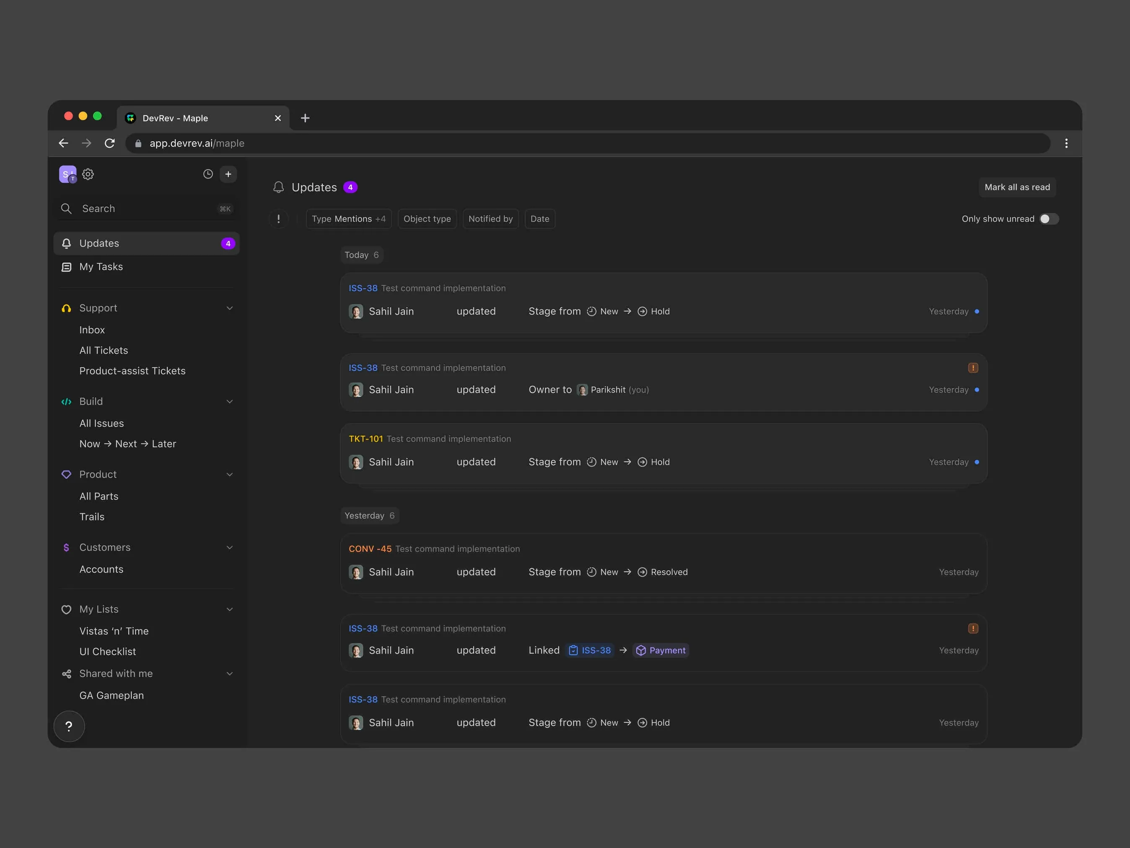1130x848 pixels.
Task: Collapse the Shared with me chevron
Action: pyautogui.click(x=230, y=674)
